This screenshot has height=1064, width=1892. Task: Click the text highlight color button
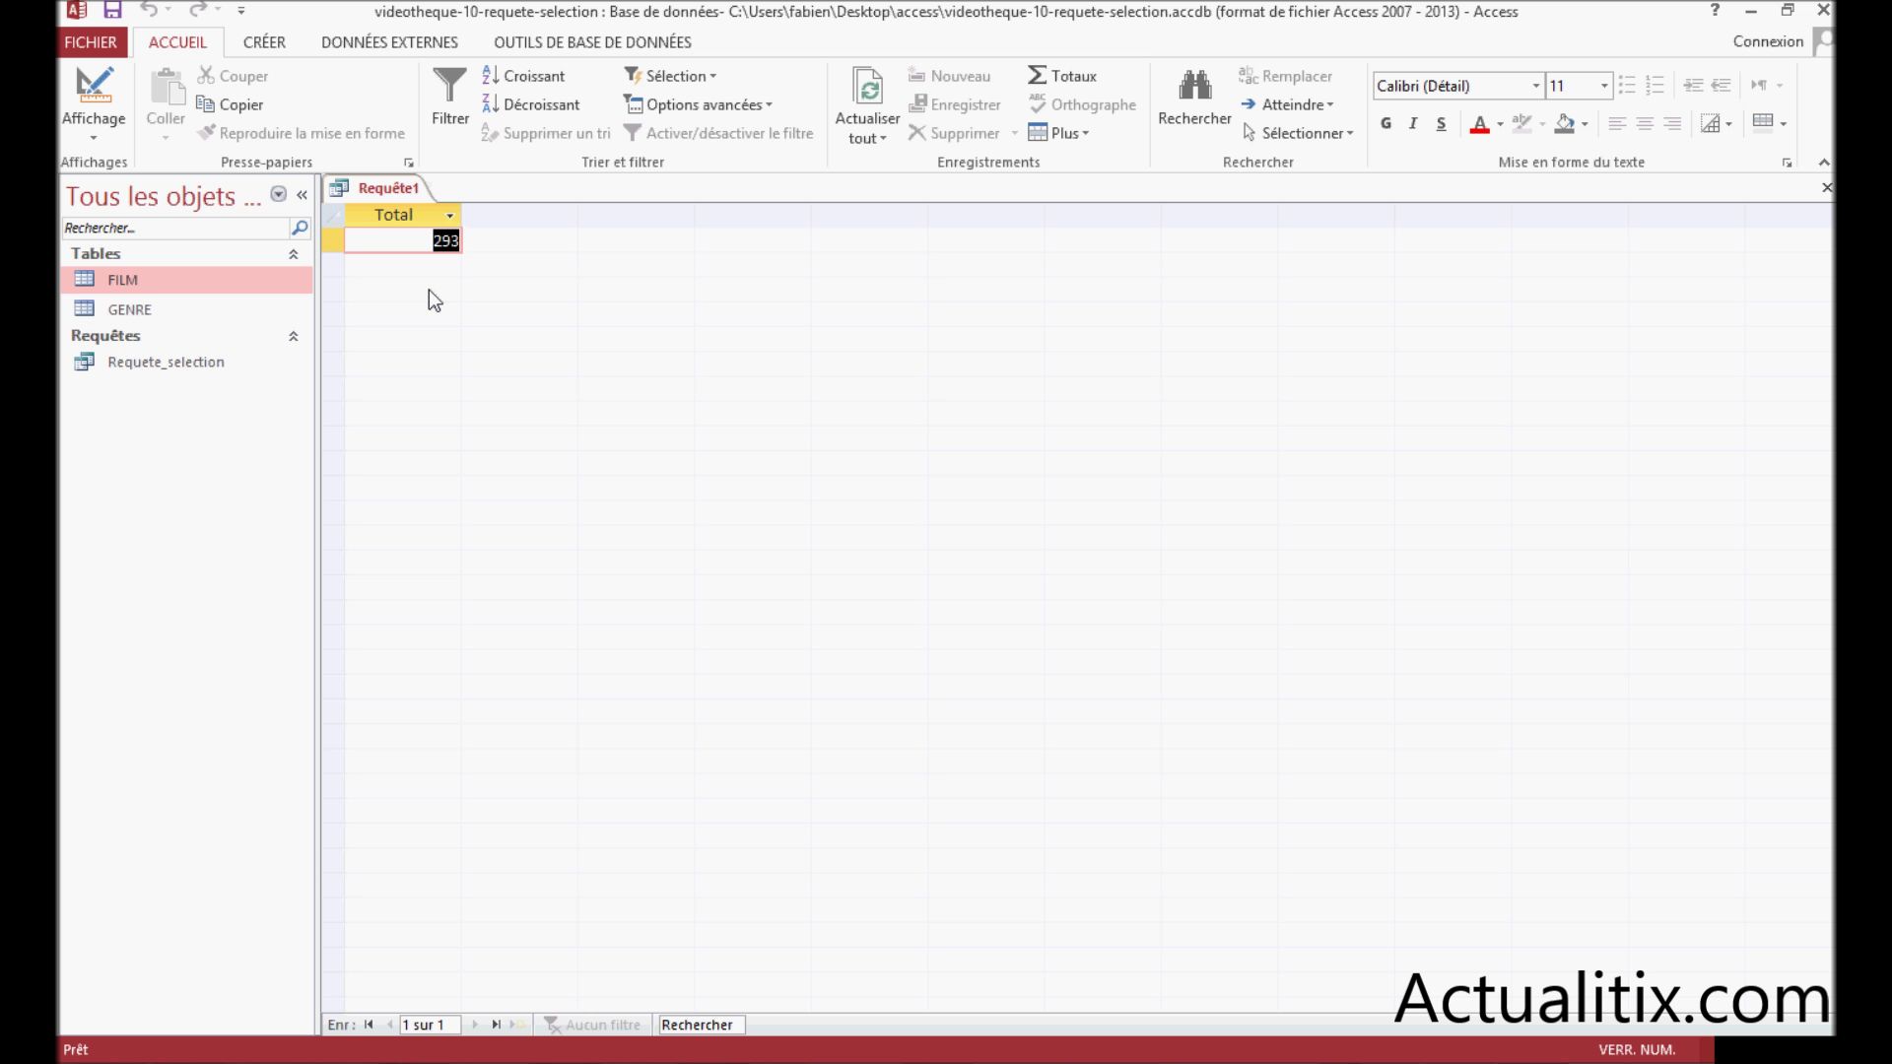pyautogui.click(x=1521, y=123)
